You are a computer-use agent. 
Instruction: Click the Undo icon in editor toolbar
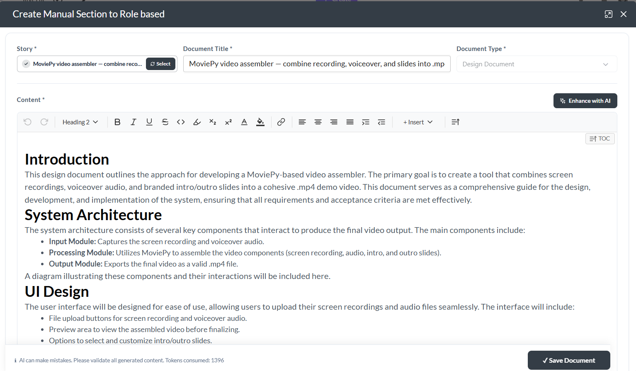[x=28, y=122]
